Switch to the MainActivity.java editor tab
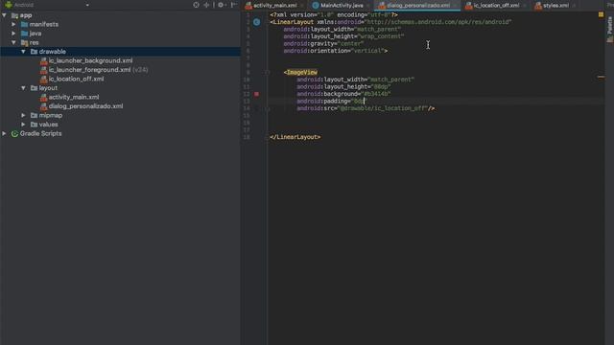 pyautogui.click(x=342, y=6)
